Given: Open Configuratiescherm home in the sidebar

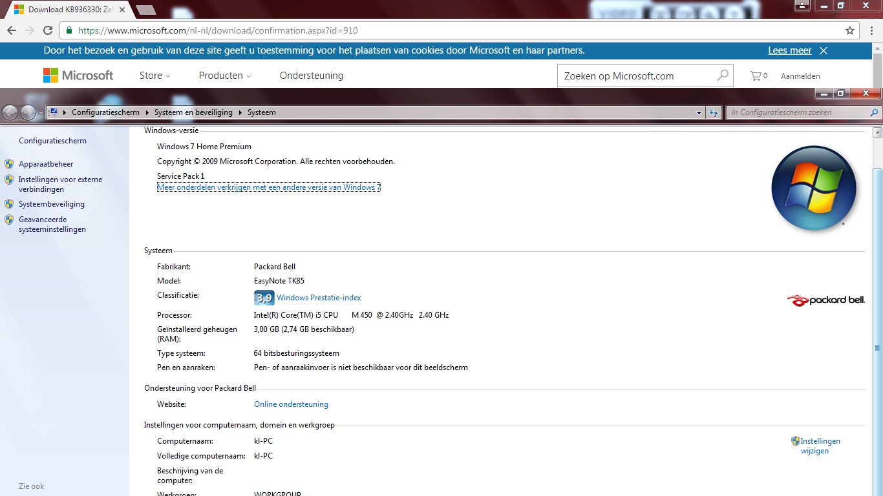Looking at the screenshot, I should pos(52,141).
